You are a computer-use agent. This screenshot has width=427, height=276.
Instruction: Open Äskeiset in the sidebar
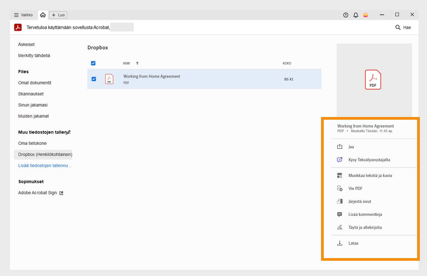click(x=26, y=44)
